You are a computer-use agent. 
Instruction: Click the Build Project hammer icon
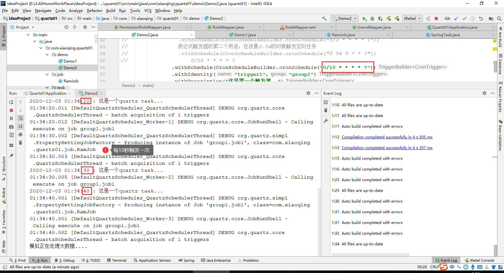pyautogui.click(x=324, y=19)
